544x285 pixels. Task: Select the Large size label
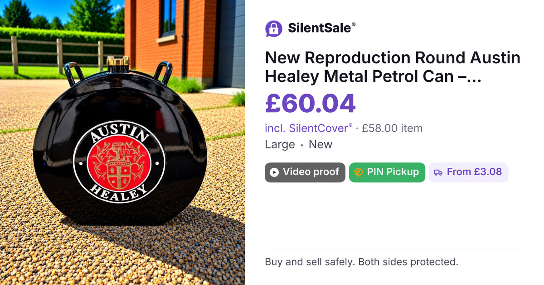coord(280,145)
